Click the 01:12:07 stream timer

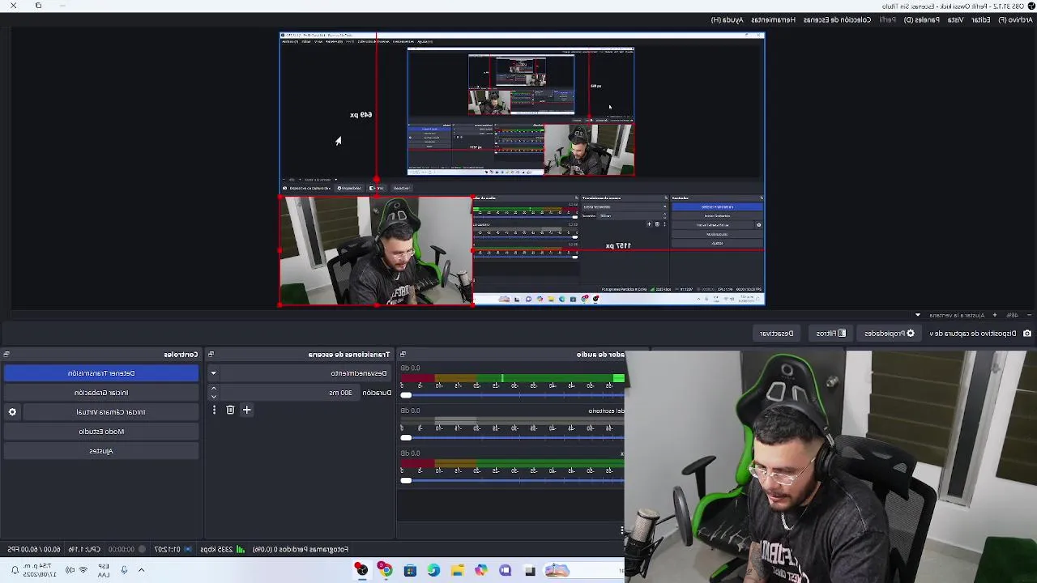pyautogui.click(x=167, y=549)
